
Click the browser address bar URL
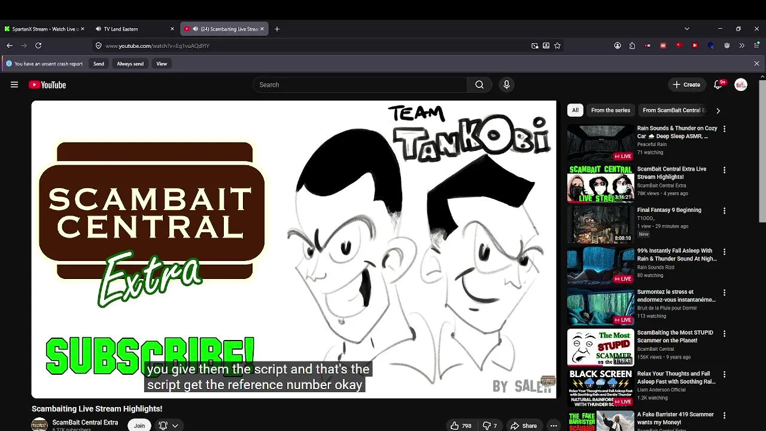click(157, 45)
